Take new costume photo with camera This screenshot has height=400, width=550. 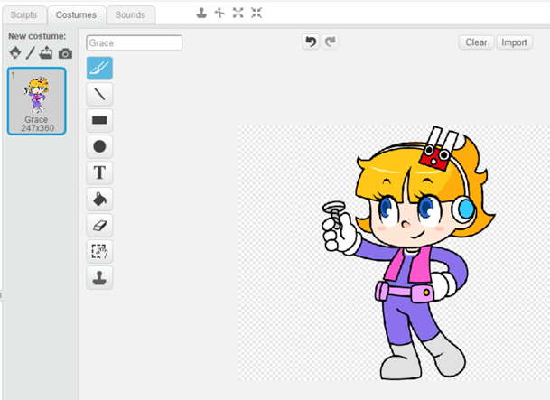point(65,53)
